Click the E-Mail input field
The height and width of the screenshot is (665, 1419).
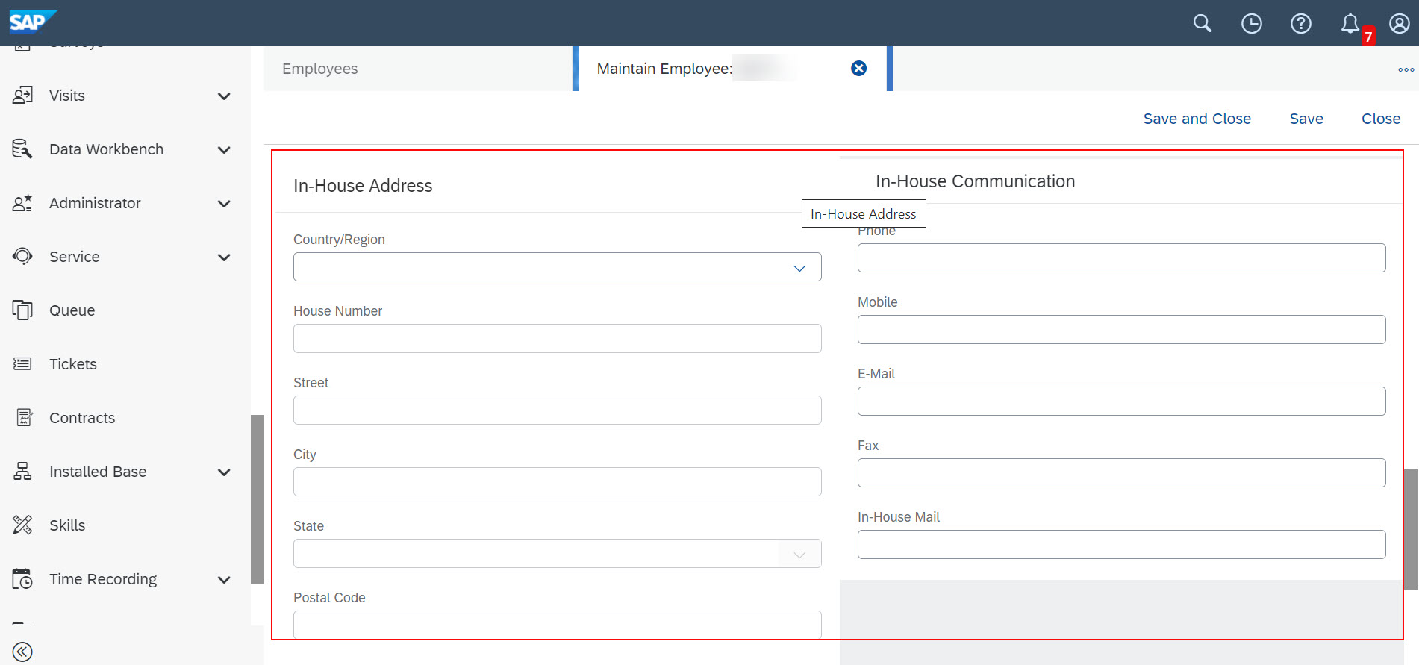[1122, 401]
